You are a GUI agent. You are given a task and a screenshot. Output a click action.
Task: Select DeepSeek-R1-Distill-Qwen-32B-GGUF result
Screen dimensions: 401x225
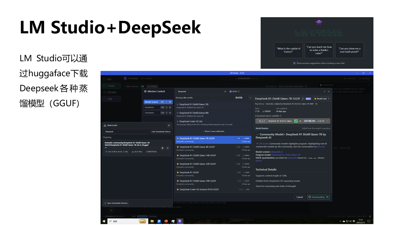(214, 165)
